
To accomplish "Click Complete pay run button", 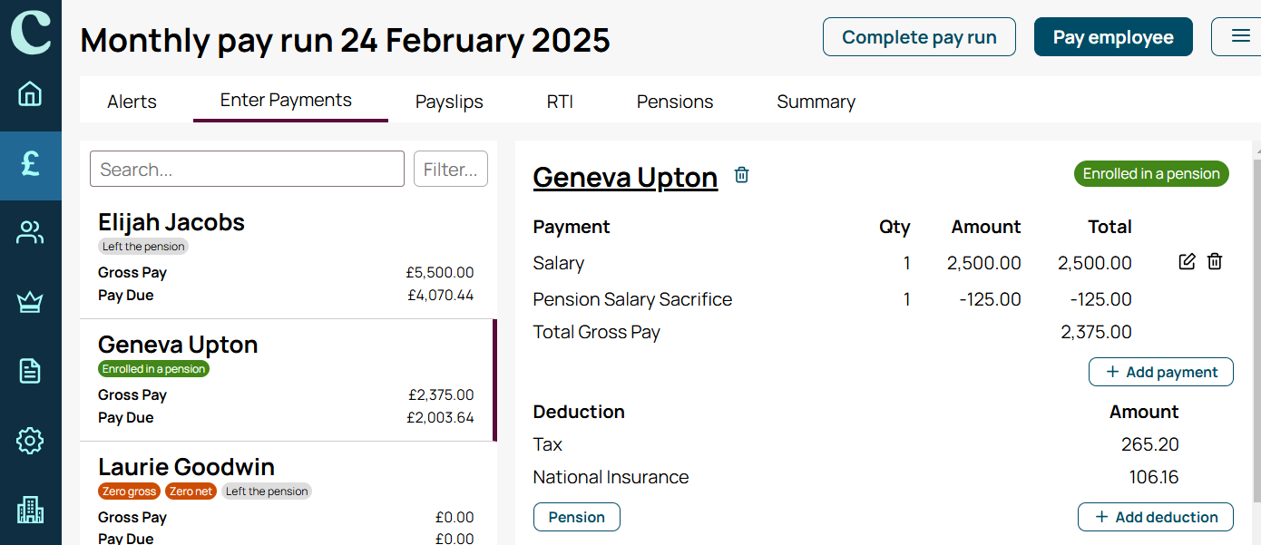I will click(919, 37).
